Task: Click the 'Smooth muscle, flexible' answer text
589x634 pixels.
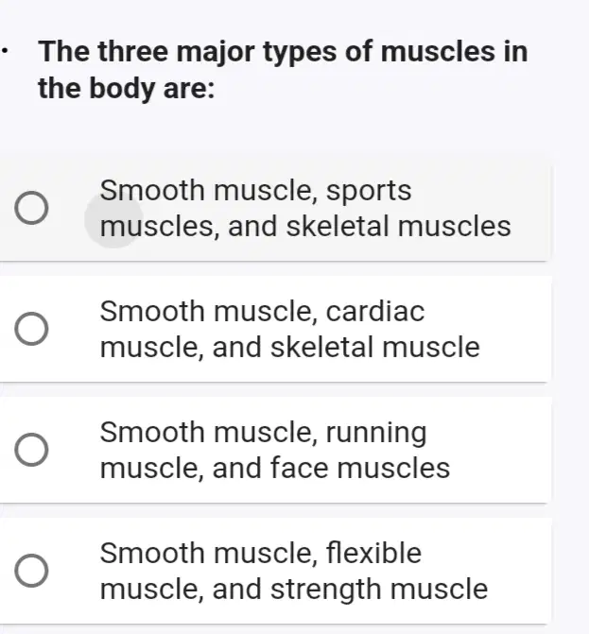Action: coord(261,553)
